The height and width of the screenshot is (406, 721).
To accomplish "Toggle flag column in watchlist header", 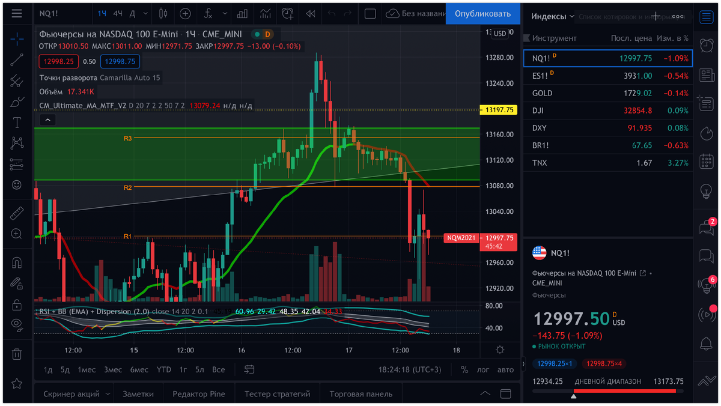I will [x=527, y=38].
